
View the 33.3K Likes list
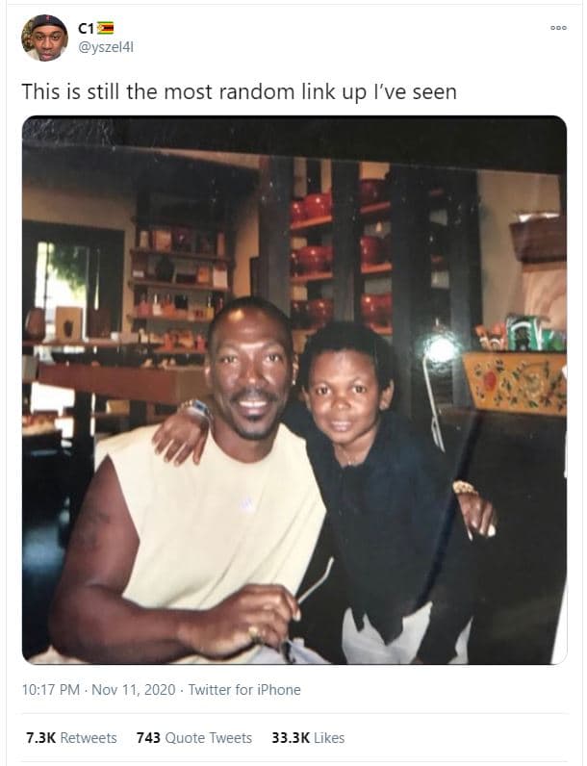[x=308, y=738]
